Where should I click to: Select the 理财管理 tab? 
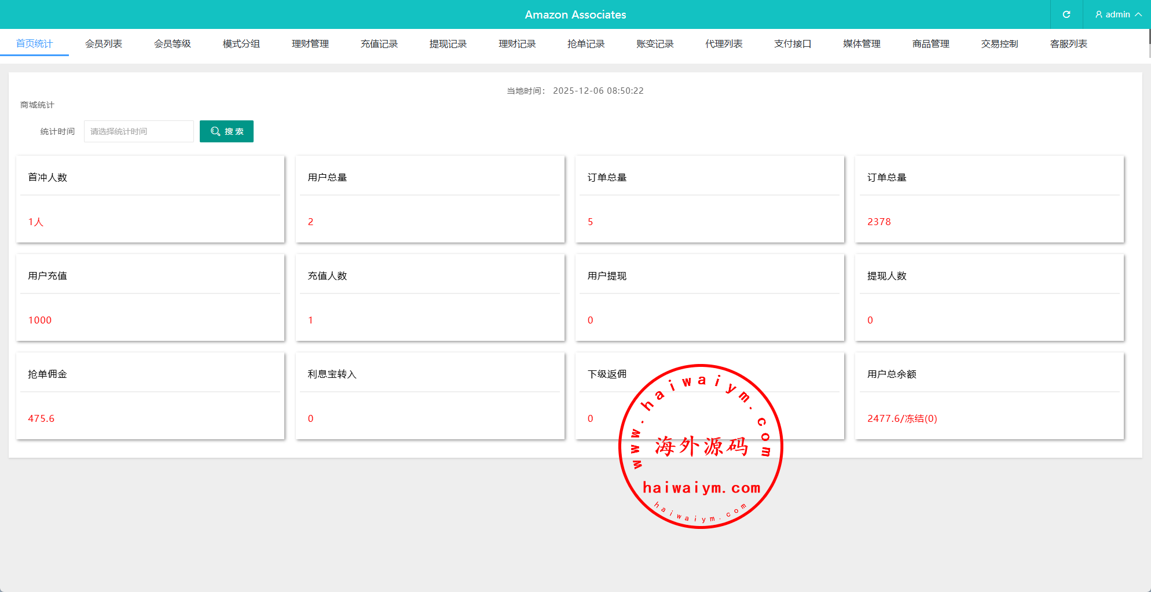point(310,44)
